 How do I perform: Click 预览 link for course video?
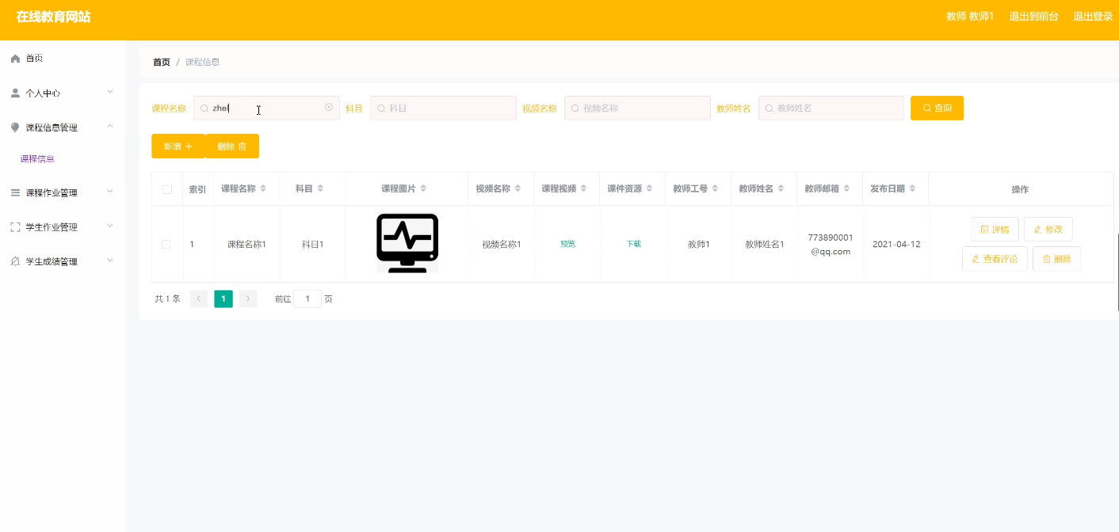(x=567, y=244)
